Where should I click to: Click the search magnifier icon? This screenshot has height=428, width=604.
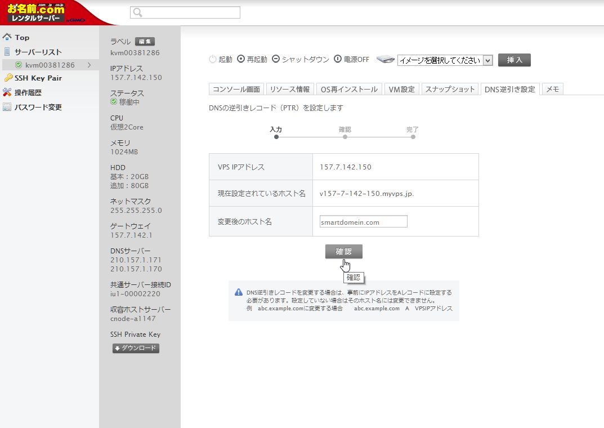137,12
